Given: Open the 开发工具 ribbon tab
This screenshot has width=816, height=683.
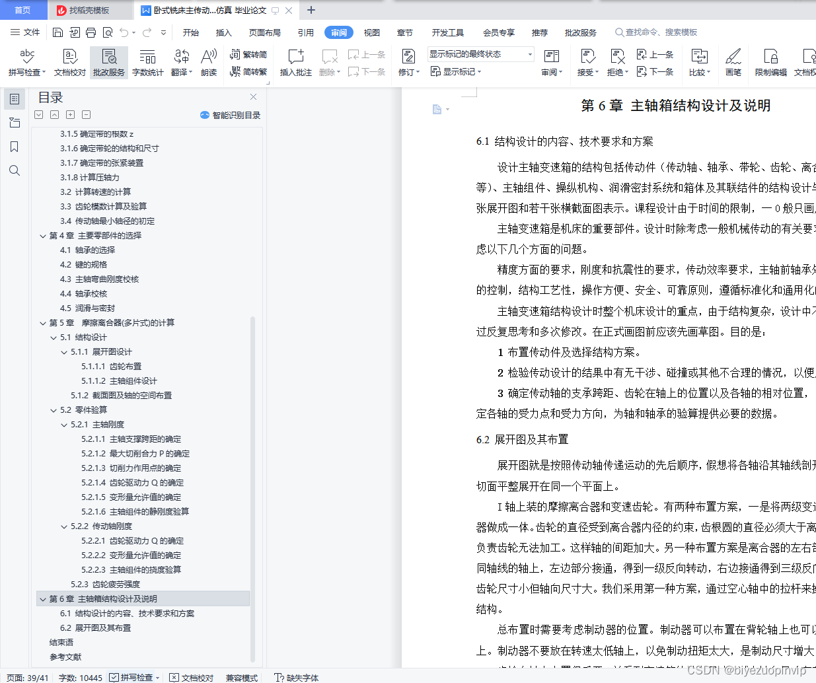Looking at the screenshot, I should tap(448, 32).
